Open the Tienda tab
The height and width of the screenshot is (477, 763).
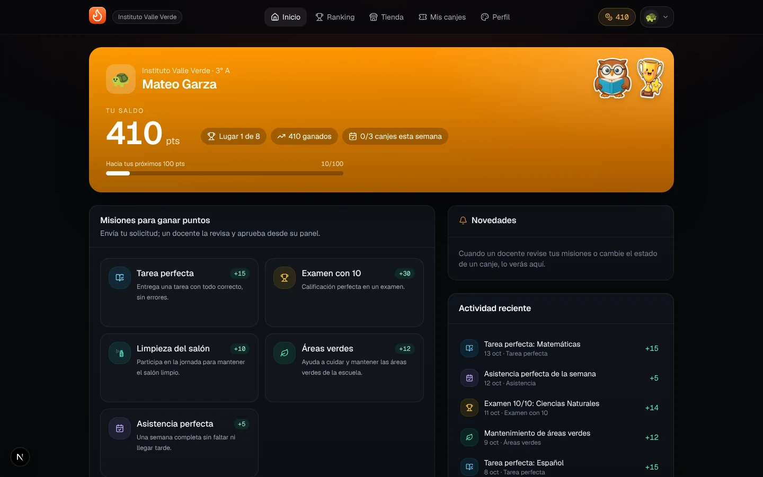click(x=387, y=17)
